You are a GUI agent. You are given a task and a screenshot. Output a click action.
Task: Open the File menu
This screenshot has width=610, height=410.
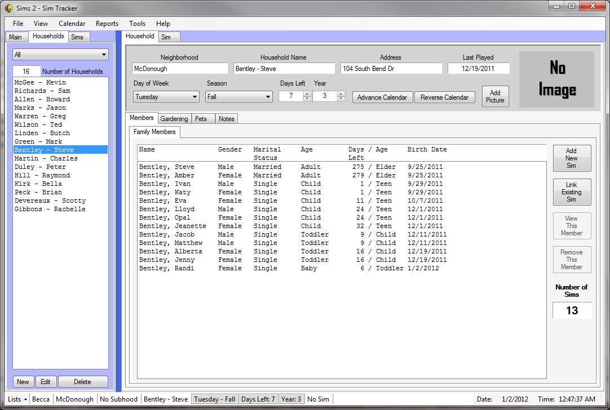[18, 24]
